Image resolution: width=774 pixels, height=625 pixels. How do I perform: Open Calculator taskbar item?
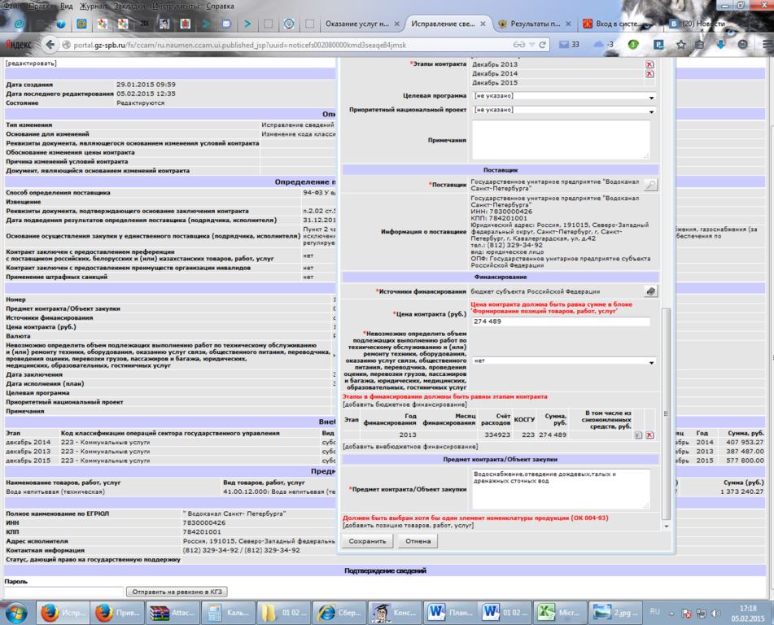point(229,613)
